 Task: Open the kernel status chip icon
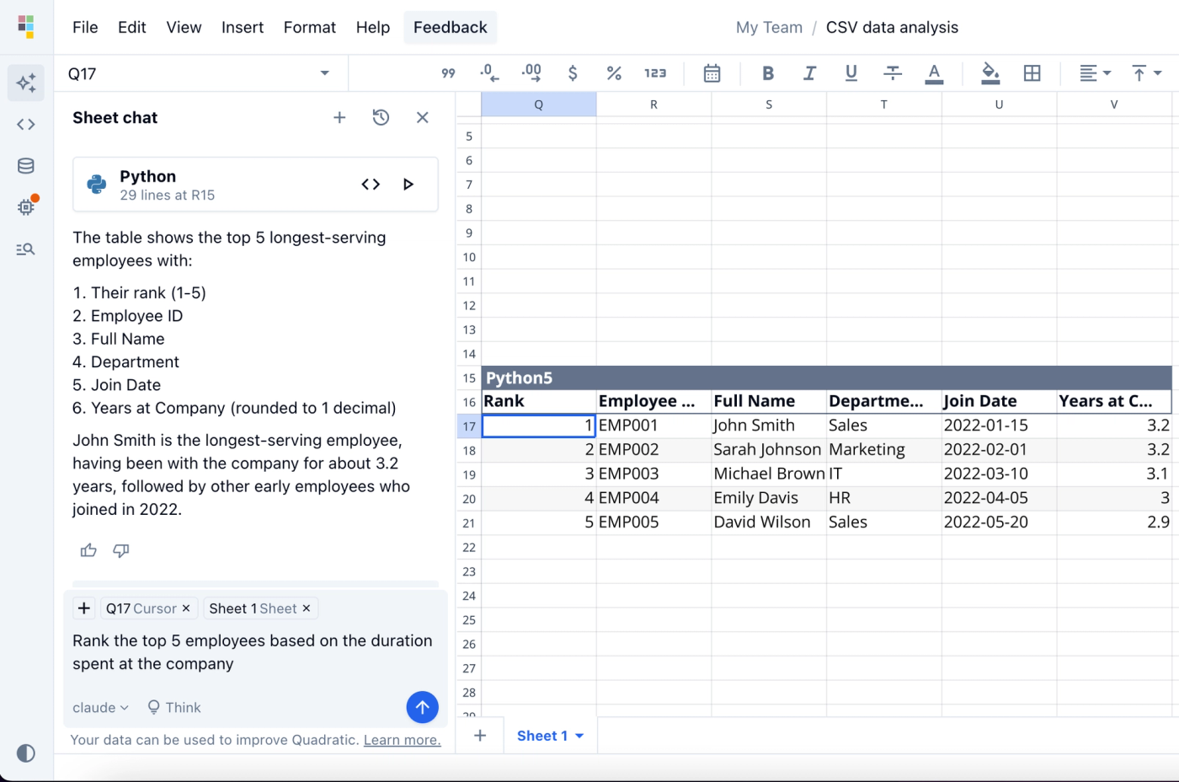[x=26, y=206]
